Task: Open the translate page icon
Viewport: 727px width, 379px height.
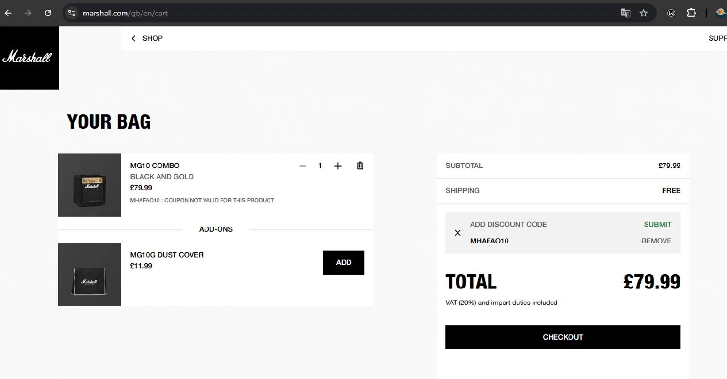Action: [x=625, y=13]
